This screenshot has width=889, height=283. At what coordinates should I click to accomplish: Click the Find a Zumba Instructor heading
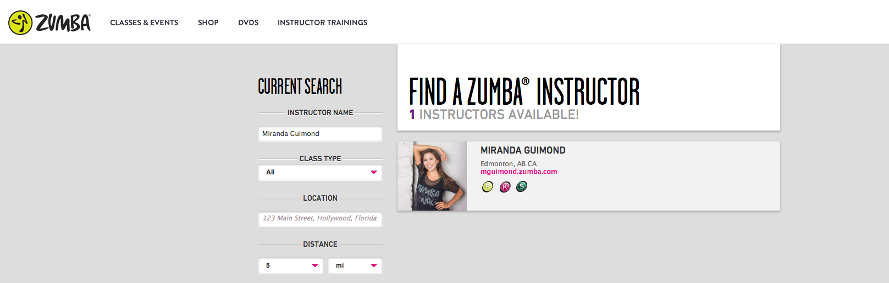[524, 92]
